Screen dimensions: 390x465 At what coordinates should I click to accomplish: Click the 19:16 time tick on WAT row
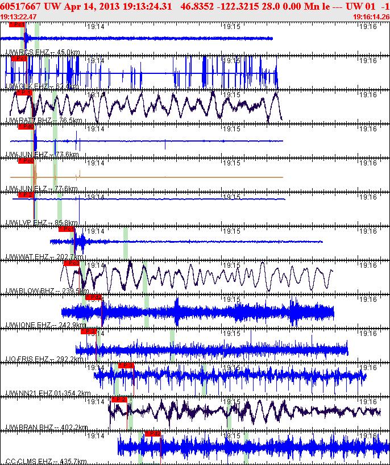point(368,231)
